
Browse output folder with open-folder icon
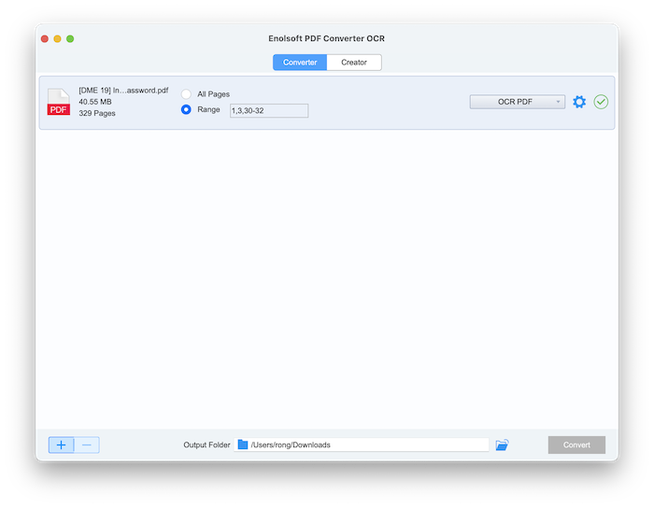(503, 444)
